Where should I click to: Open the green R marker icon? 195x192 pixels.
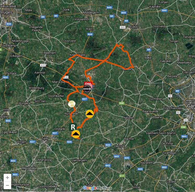pyautogui.click(x=73, y=127)
